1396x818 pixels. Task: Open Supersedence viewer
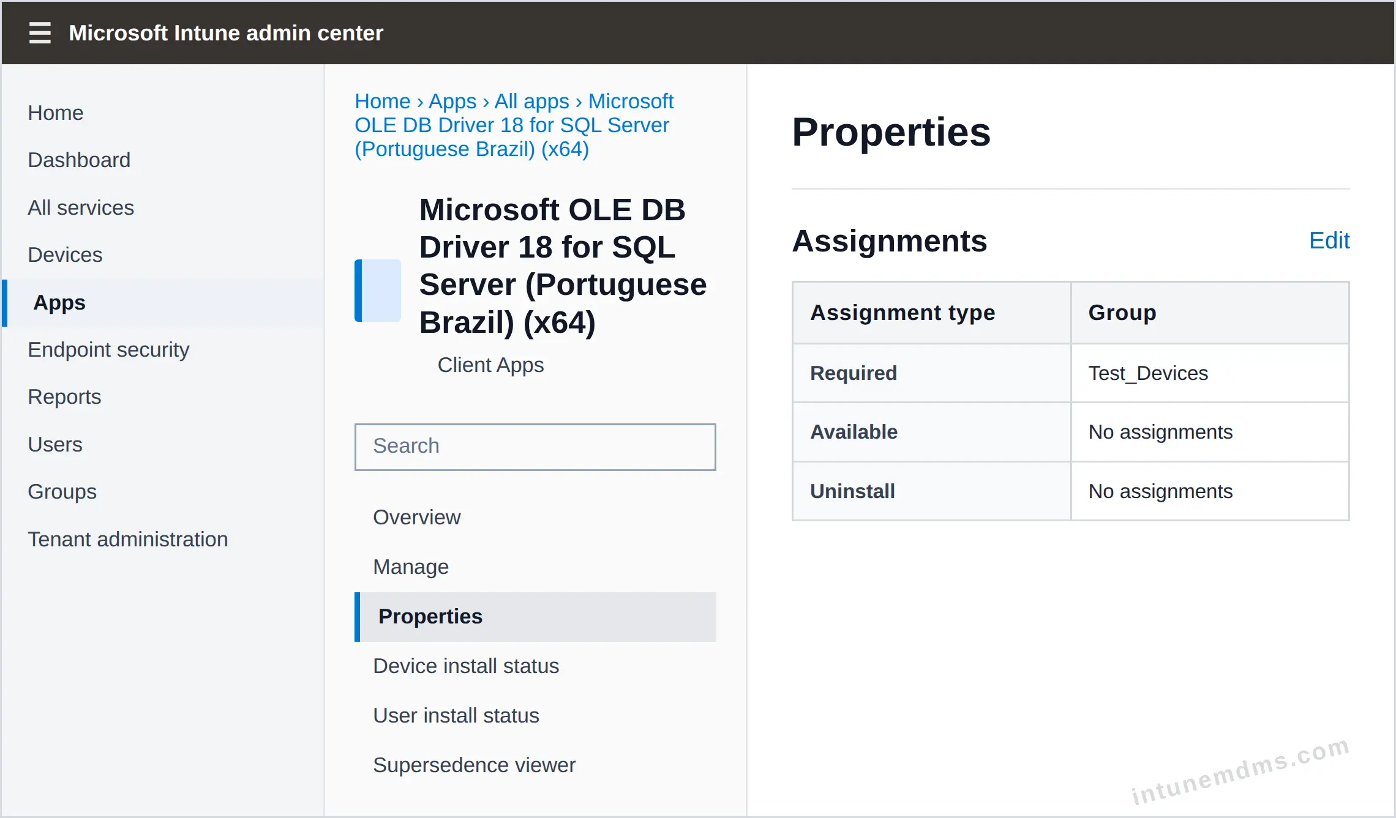[475, 765]
